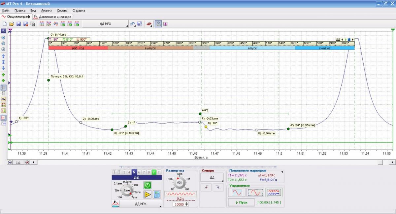
Task: Select green channel 9 tab
Action: click(x=153, y=172)
